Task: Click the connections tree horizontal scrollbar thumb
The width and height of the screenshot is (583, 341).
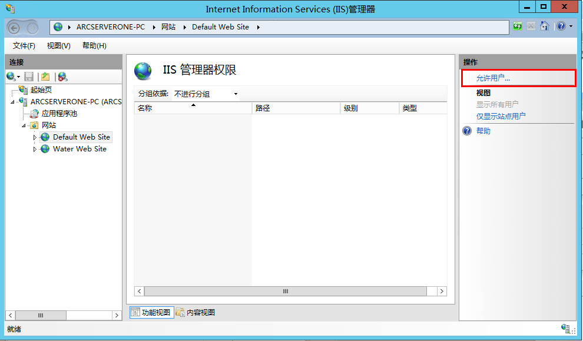Action: (41, 315)
